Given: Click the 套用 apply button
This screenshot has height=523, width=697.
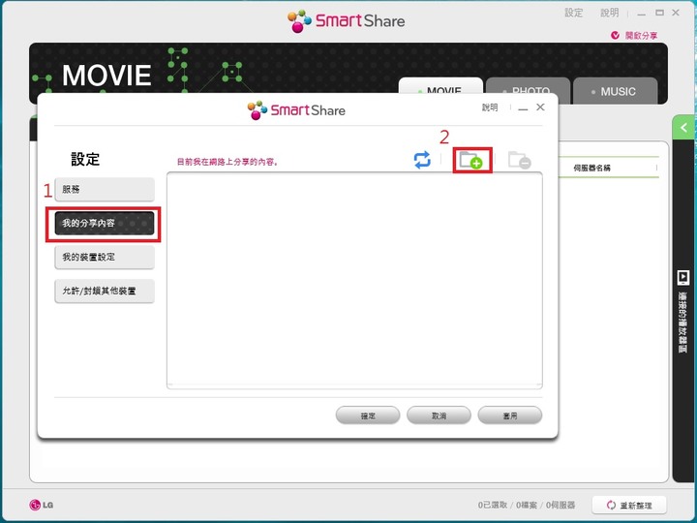Looking at the screenshot, I should pyautogui.click(x=510, y=415).
